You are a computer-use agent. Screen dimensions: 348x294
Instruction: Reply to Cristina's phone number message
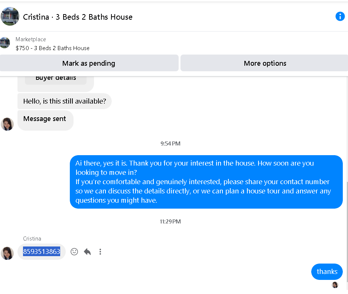click(87, 252)
